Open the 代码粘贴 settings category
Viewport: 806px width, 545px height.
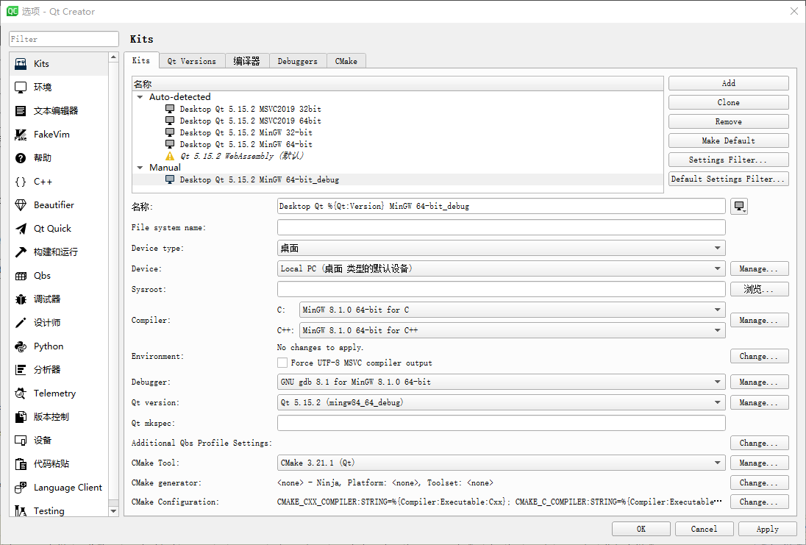coord(59,464)
